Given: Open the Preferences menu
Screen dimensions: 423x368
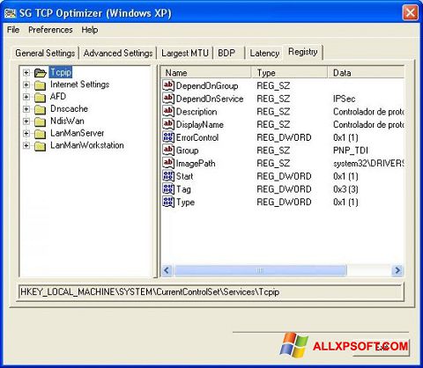Looking at the screenshot, I should 50,30.
